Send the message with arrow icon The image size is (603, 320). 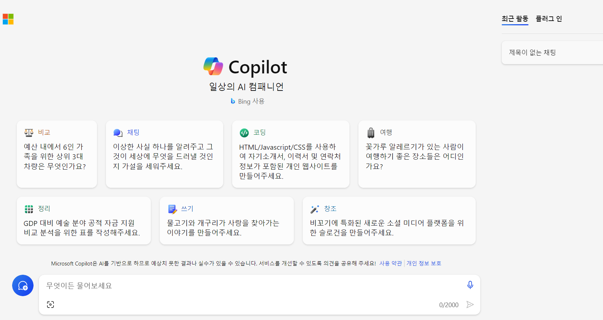470,304
